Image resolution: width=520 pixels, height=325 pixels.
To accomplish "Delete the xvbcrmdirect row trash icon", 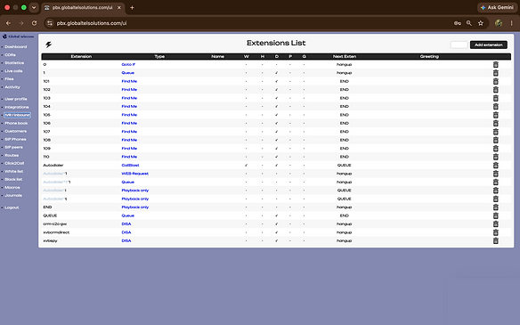I will tap(495, 232).
